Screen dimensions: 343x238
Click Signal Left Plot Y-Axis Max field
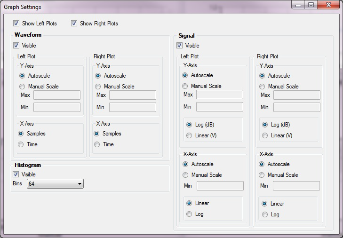click(x=219, y=95)
